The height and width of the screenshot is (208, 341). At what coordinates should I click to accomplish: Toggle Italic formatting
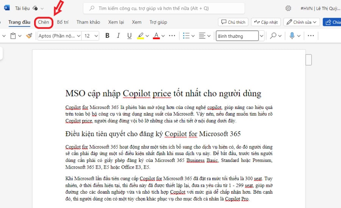pyautogui.click(x=118, y=36)
